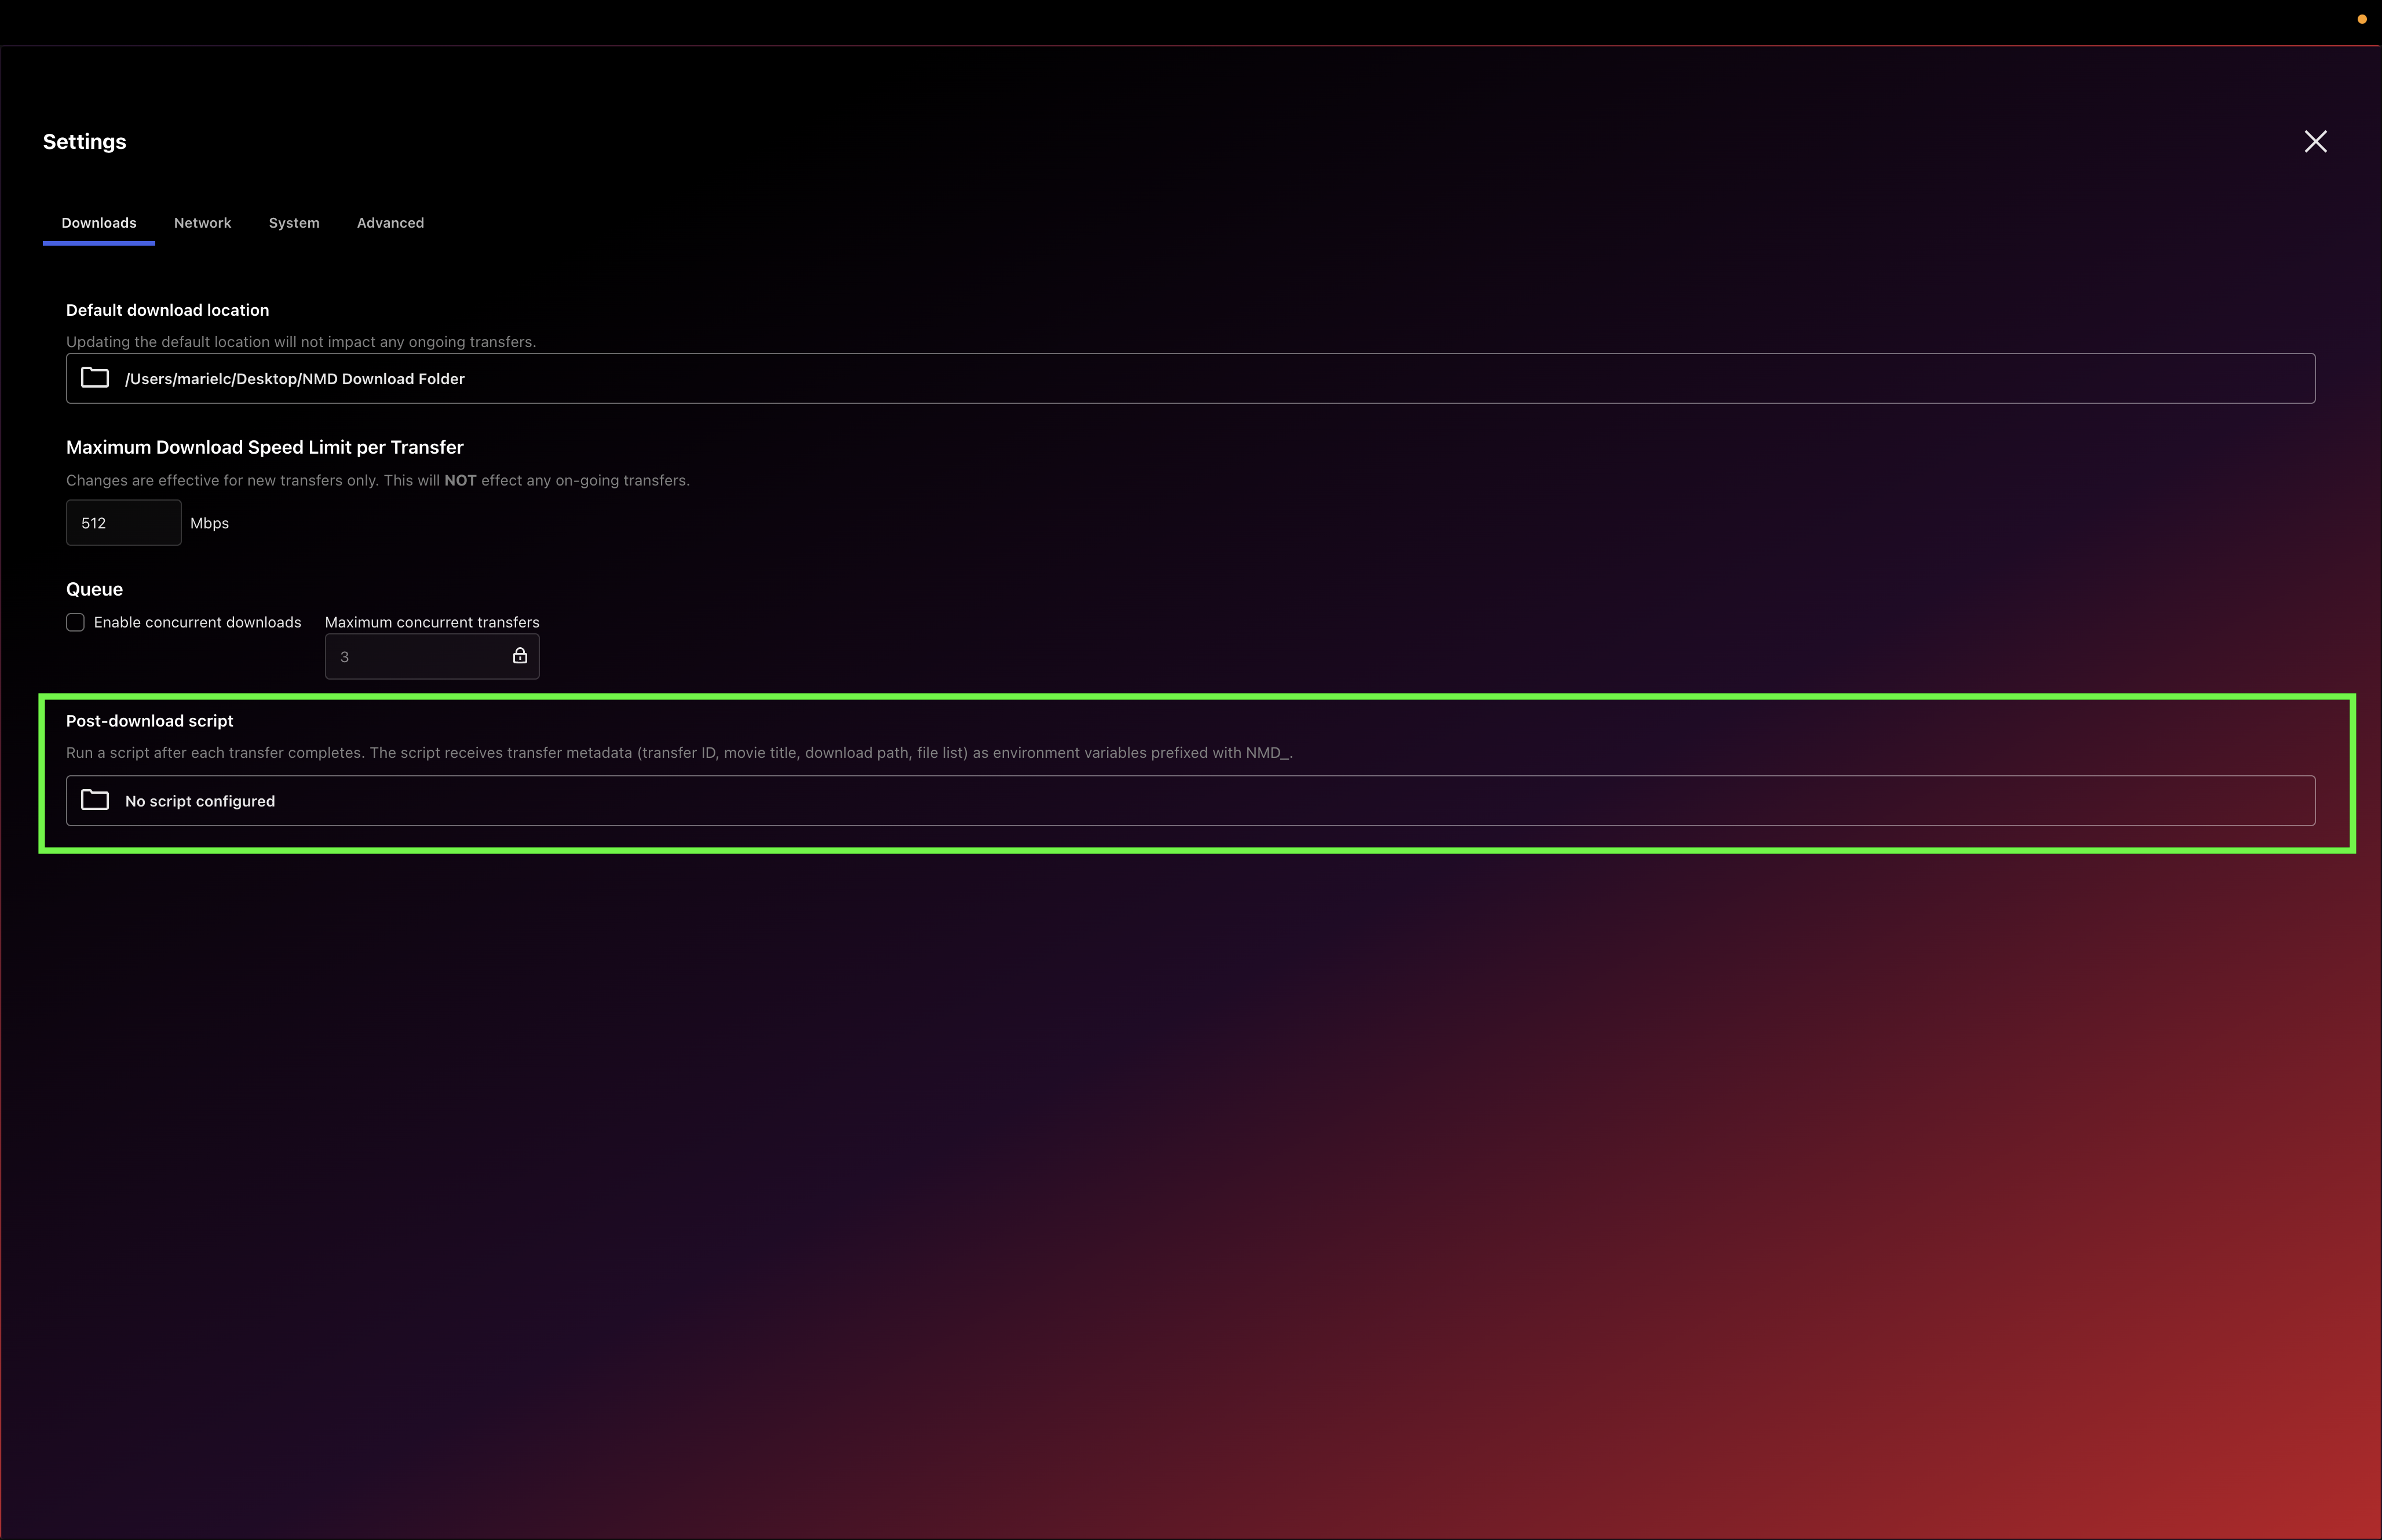Click the Mbps unit label beside the speed input
The width and height of the screenshot is (2382, 1540).
pos(209,522)
